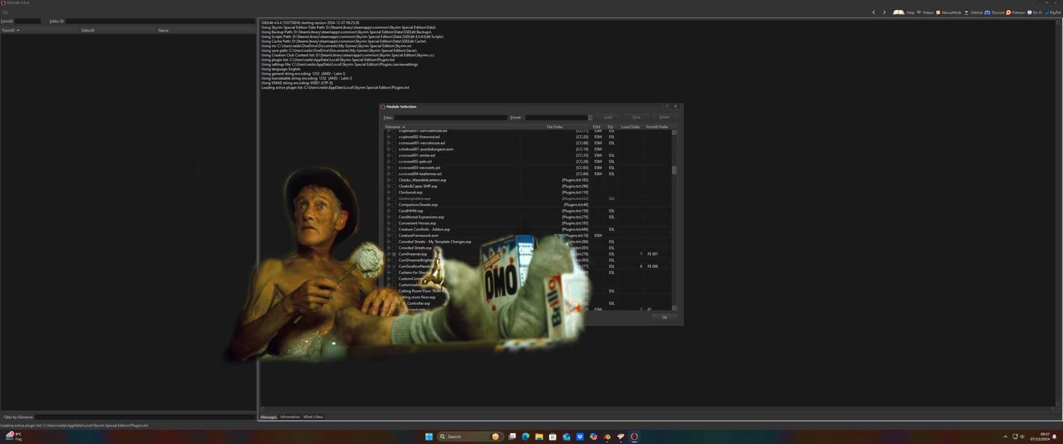Image resolution: width=1063 pixels, height=444 pixels.
Task: Check the Convenient Horses.esp checkbox
Action: click(394, 223)
